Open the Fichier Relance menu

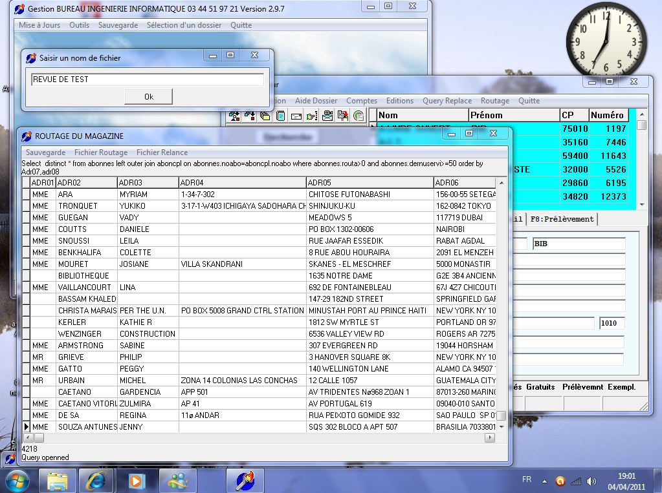(x=162, y=152)
